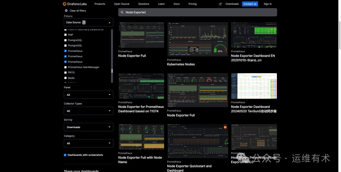
Task: Click the count badge 3 on Data Source
Action: click(84, 22)
